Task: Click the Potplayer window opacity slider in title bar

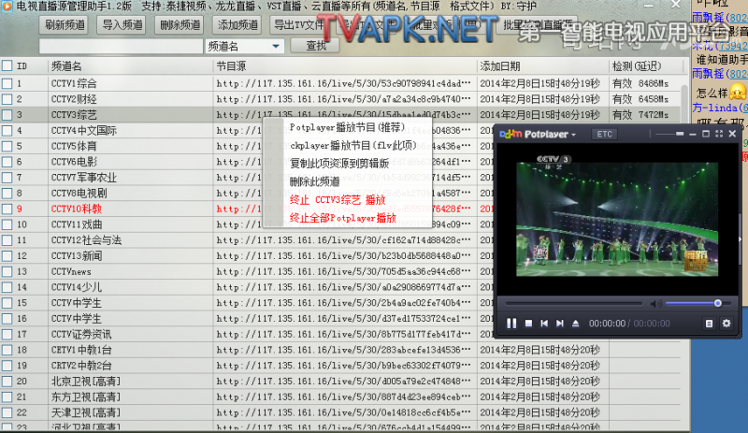Action: pyautogui.click(x=669, y=134)
